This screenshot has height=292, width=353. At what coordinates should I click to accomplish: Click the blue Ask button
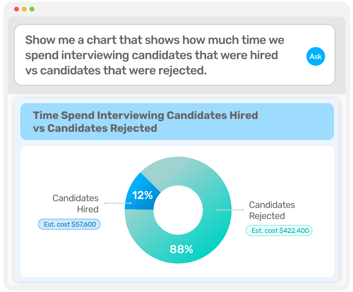(x=316, y=56)
